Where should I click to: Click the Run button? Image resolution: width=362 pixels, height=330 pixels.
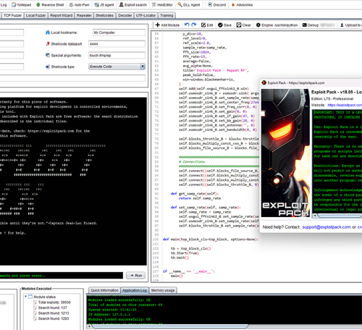[x=135, y=275]
